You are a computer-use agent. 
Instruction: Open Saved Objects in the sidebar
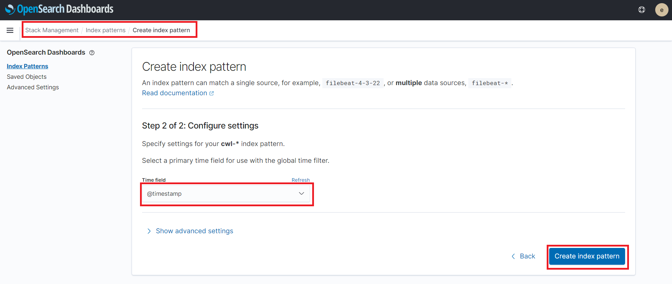pyautogui.click(x=27, y=77)
